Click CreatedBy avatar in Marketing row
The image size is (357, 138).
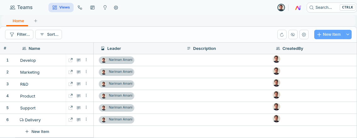point(276,71)
